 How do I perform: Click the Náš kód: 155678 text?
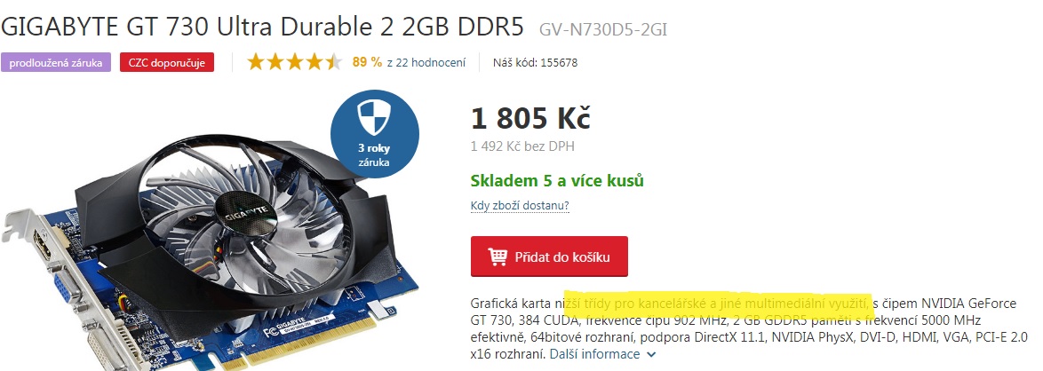(x=536, y=62)
